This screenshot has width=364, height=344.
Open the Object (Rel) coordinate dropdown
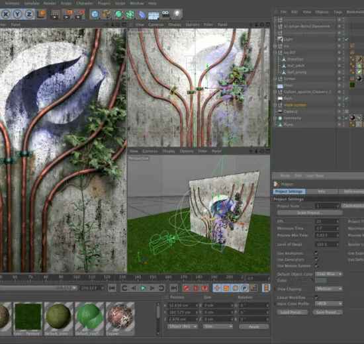point(183,327)
